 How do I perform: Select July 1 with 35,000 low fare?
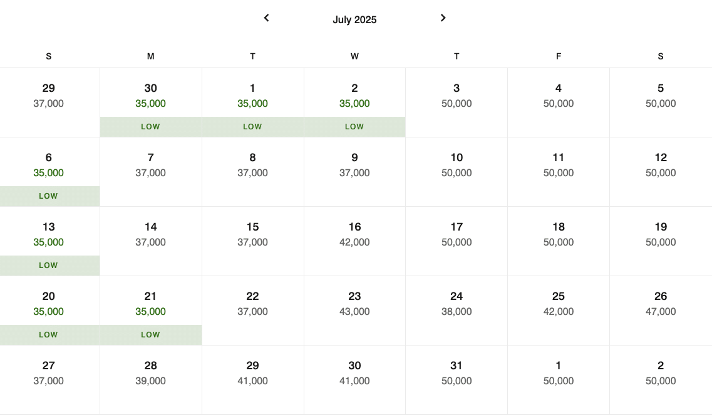[x=252, y=102]
